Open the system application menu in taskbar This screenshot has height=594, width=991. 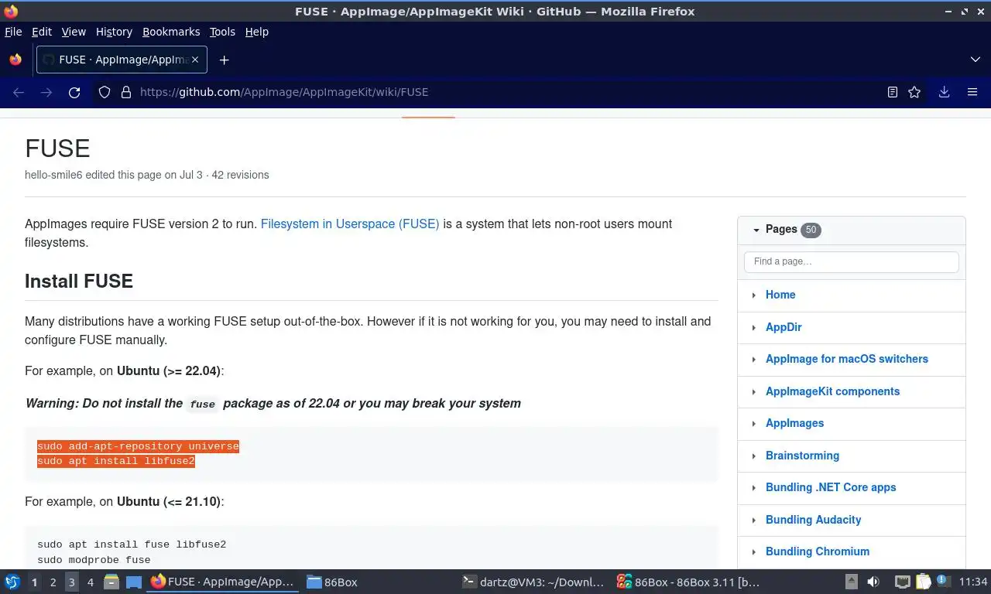click(x=12, y=582)
